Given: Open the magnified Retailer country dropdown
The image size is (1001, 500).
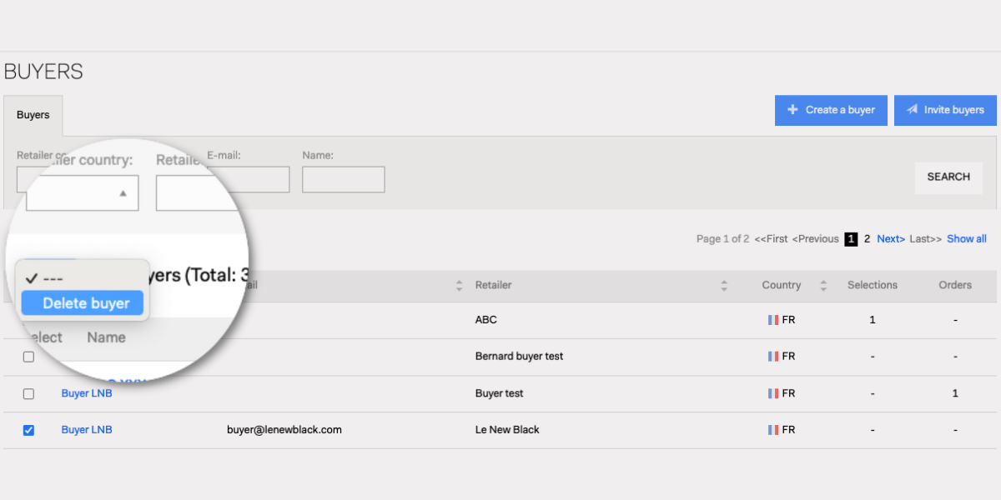Looking at the screenshot, I should [83, 192].
